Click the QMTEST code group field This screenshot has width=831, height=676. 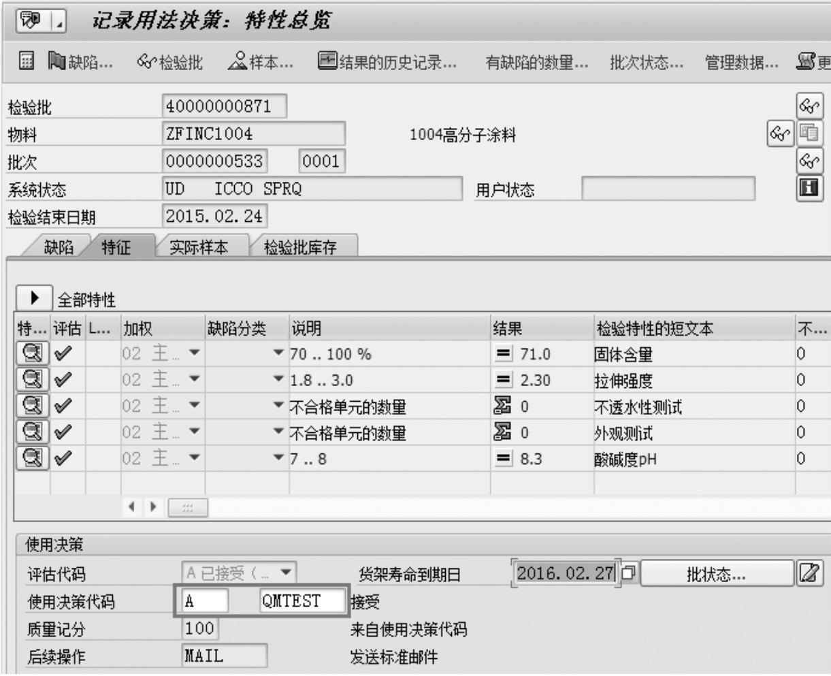[x=302, y=601]
